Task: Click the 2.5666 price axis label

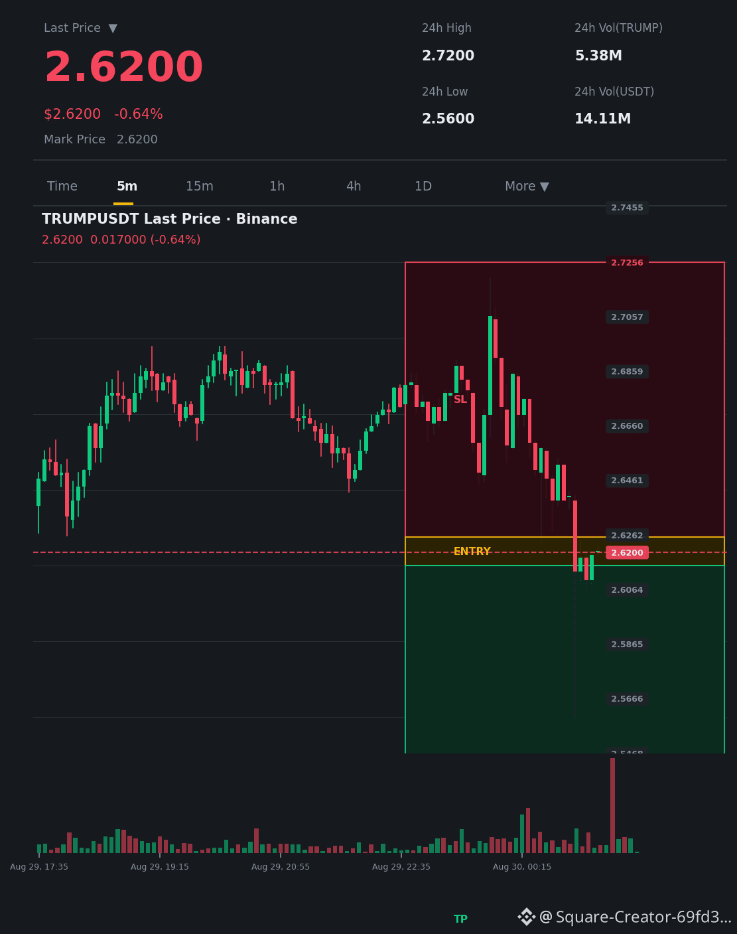Action: [628, 699]
